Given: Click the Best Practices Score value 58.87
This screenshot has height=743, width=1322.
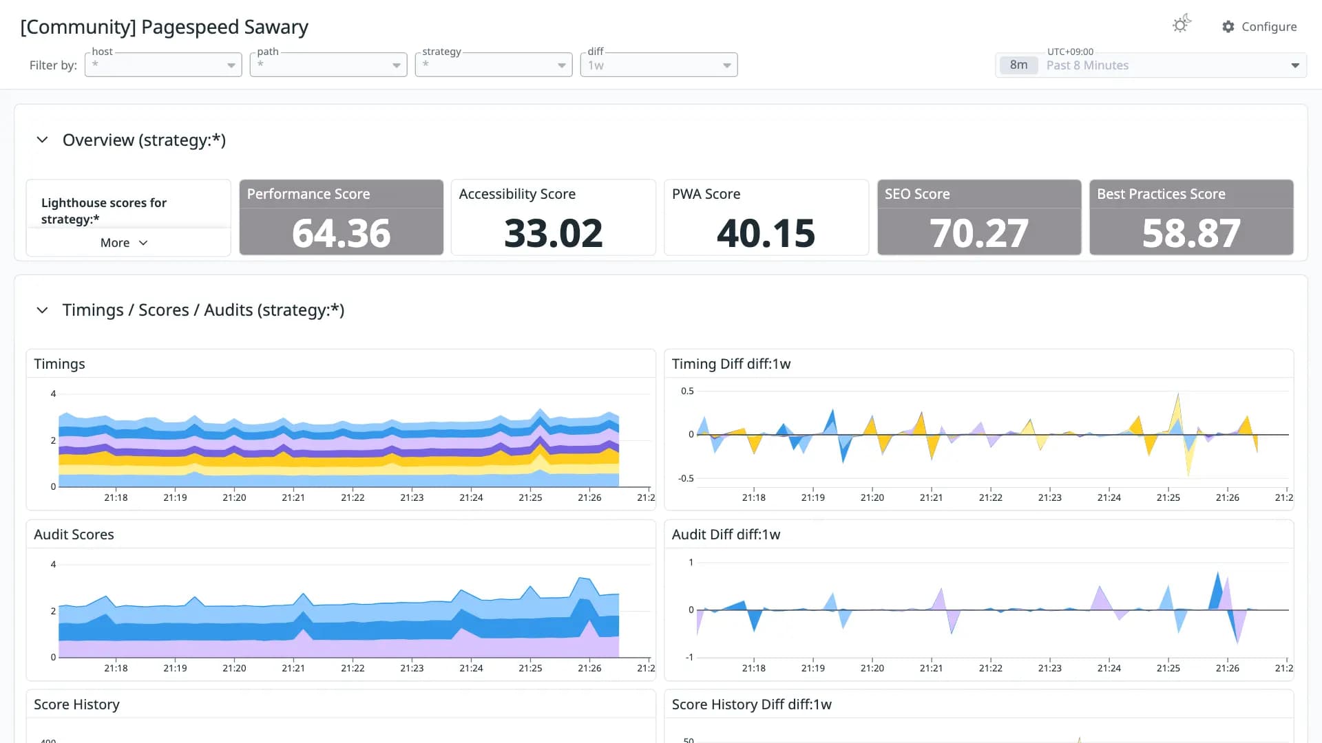Looking at the screenshot, I should point(1191,233).
